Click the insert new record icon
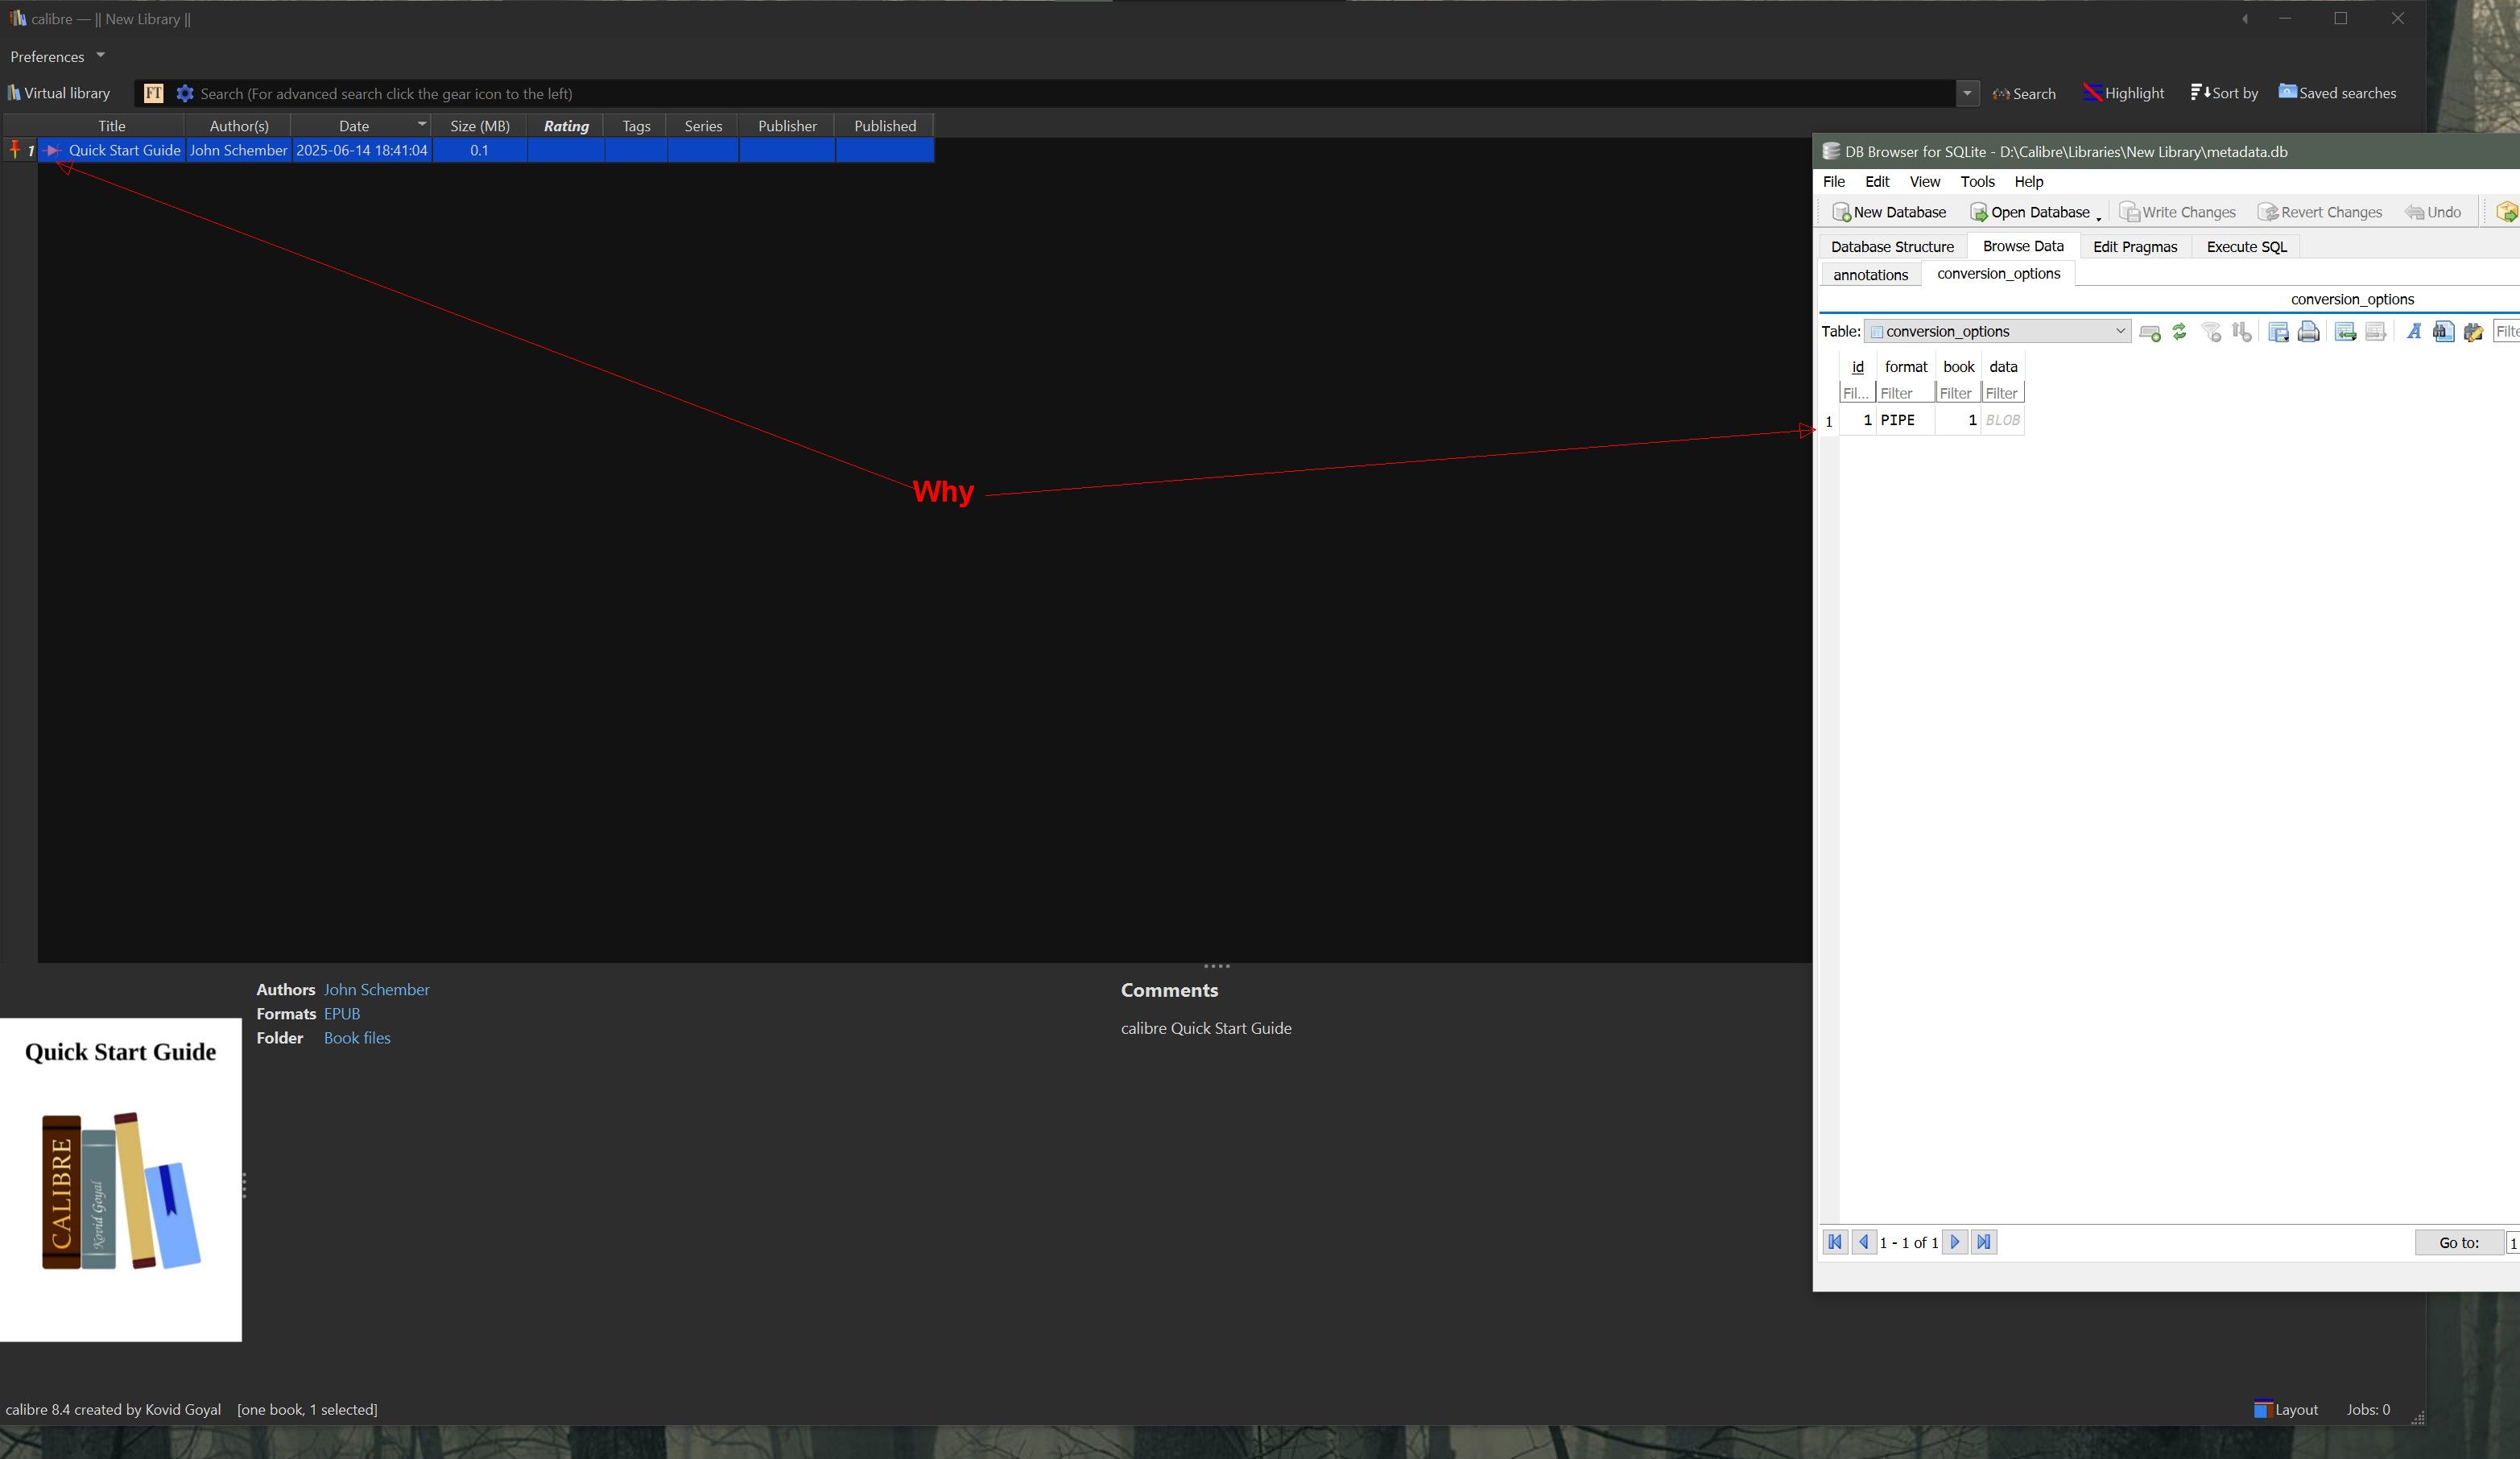The image size is (2520, 1459). pyautogui.click(x=2149, y=332)
